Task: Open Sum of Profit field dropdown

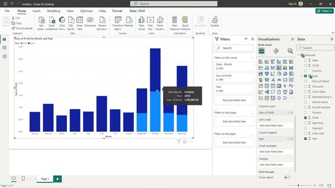Action: (288, 112)
